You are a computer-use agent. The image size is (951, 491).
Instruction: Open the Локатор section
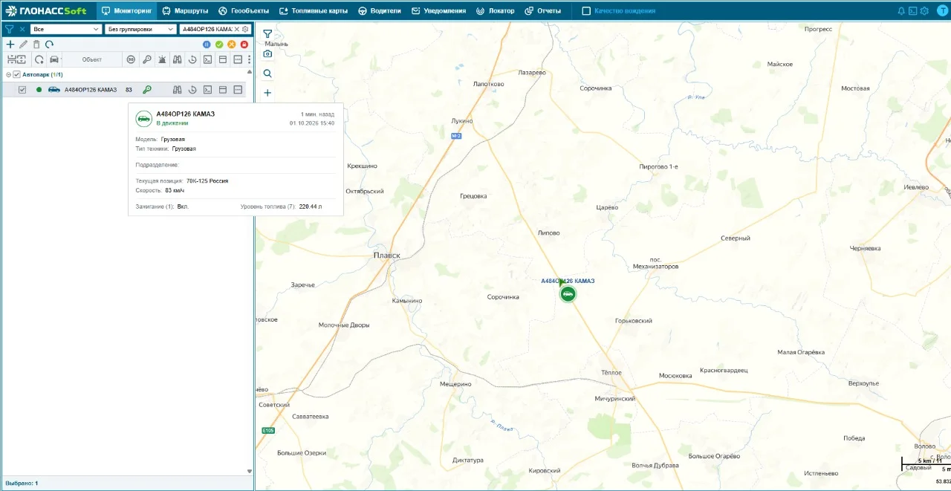[496, 11]
